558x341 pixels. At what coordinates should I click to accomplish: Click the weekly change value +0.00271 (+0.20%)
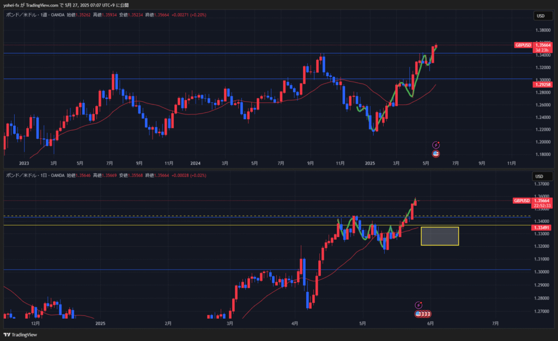tap(189, 15)
